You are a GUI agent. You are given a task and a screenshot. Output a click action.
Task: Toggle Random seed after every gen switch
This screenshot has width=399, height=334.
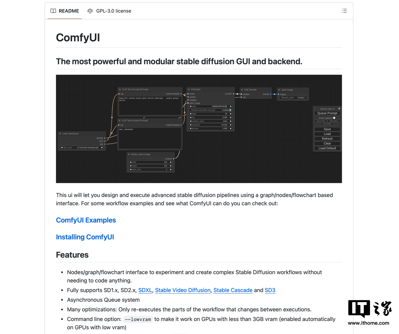[x=230, y=110]
